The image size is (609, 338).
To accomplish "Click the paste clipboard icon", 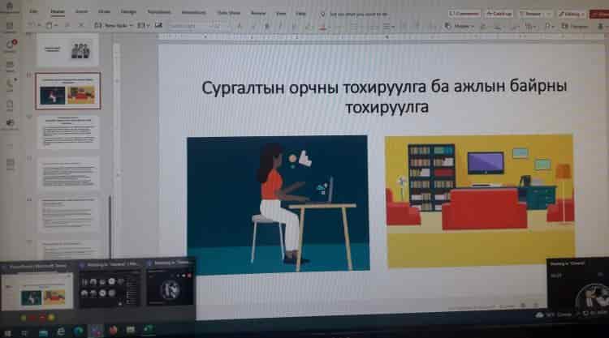I will (50, 26).
